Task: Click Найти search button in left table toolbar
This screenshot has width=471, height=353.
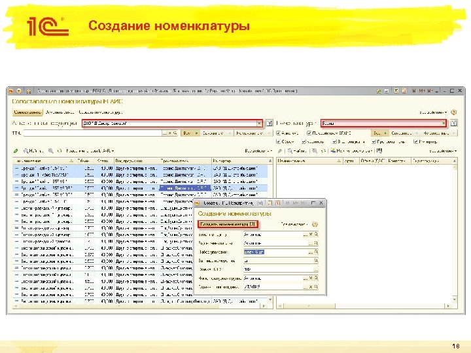Action: point(33,151)
